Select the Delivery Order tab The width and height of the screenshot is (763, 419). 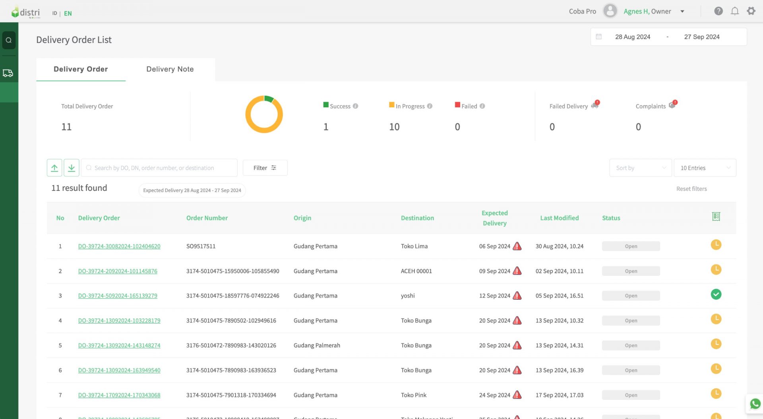coord(81,69)
